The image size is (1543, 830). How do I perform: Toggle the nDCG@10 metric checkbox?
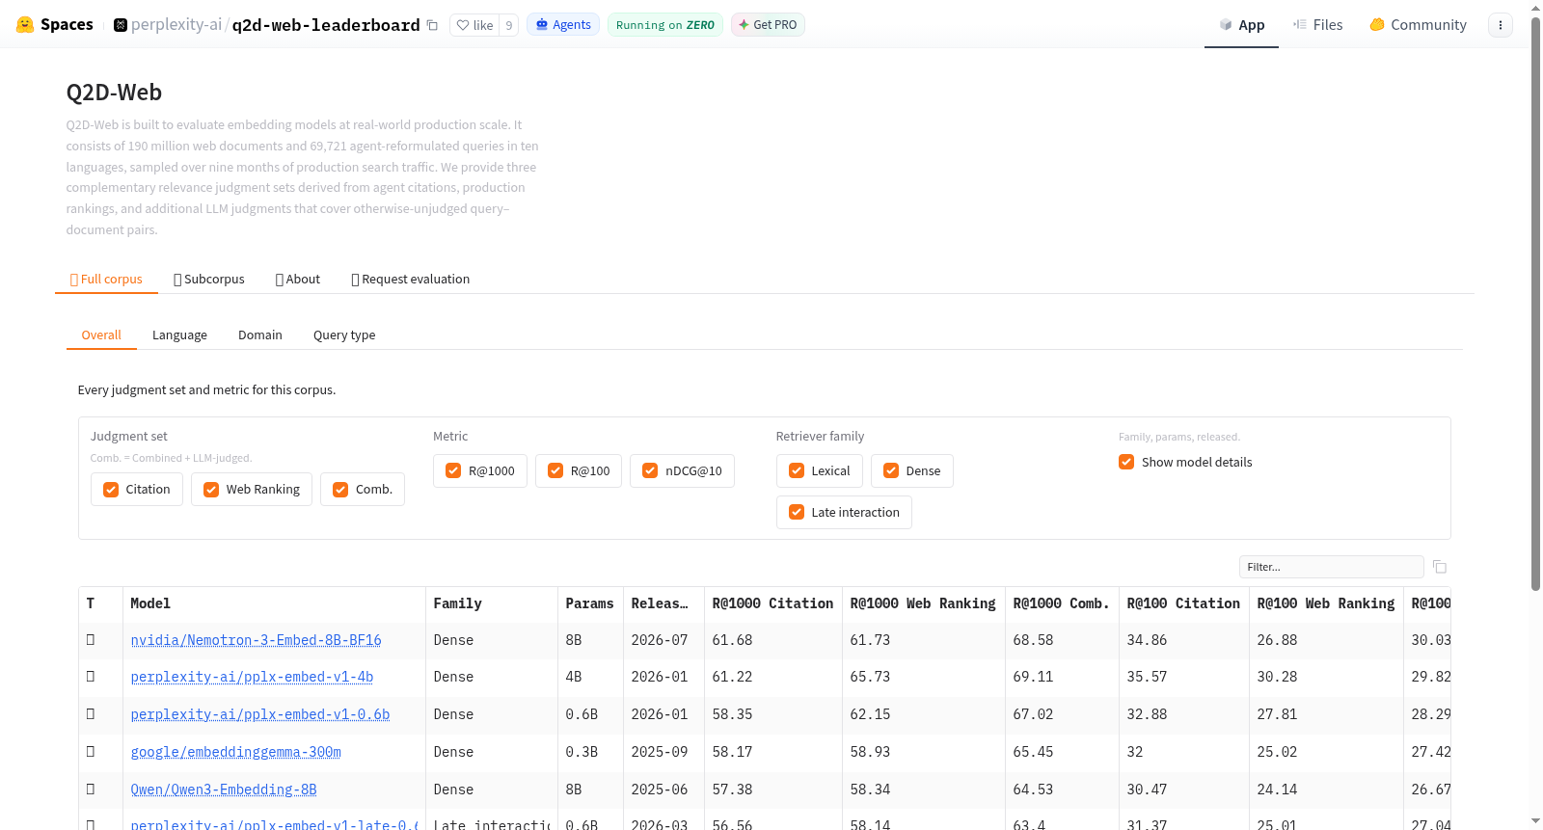click(x=650, y=471)
